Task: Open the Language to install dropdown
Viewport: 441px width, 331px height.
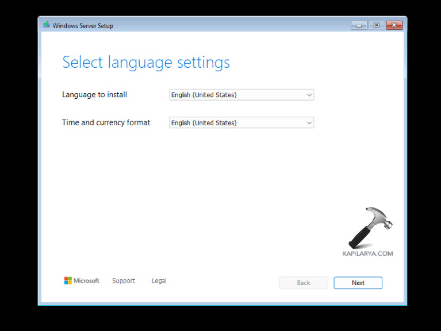Action: [x=241, y=95]
